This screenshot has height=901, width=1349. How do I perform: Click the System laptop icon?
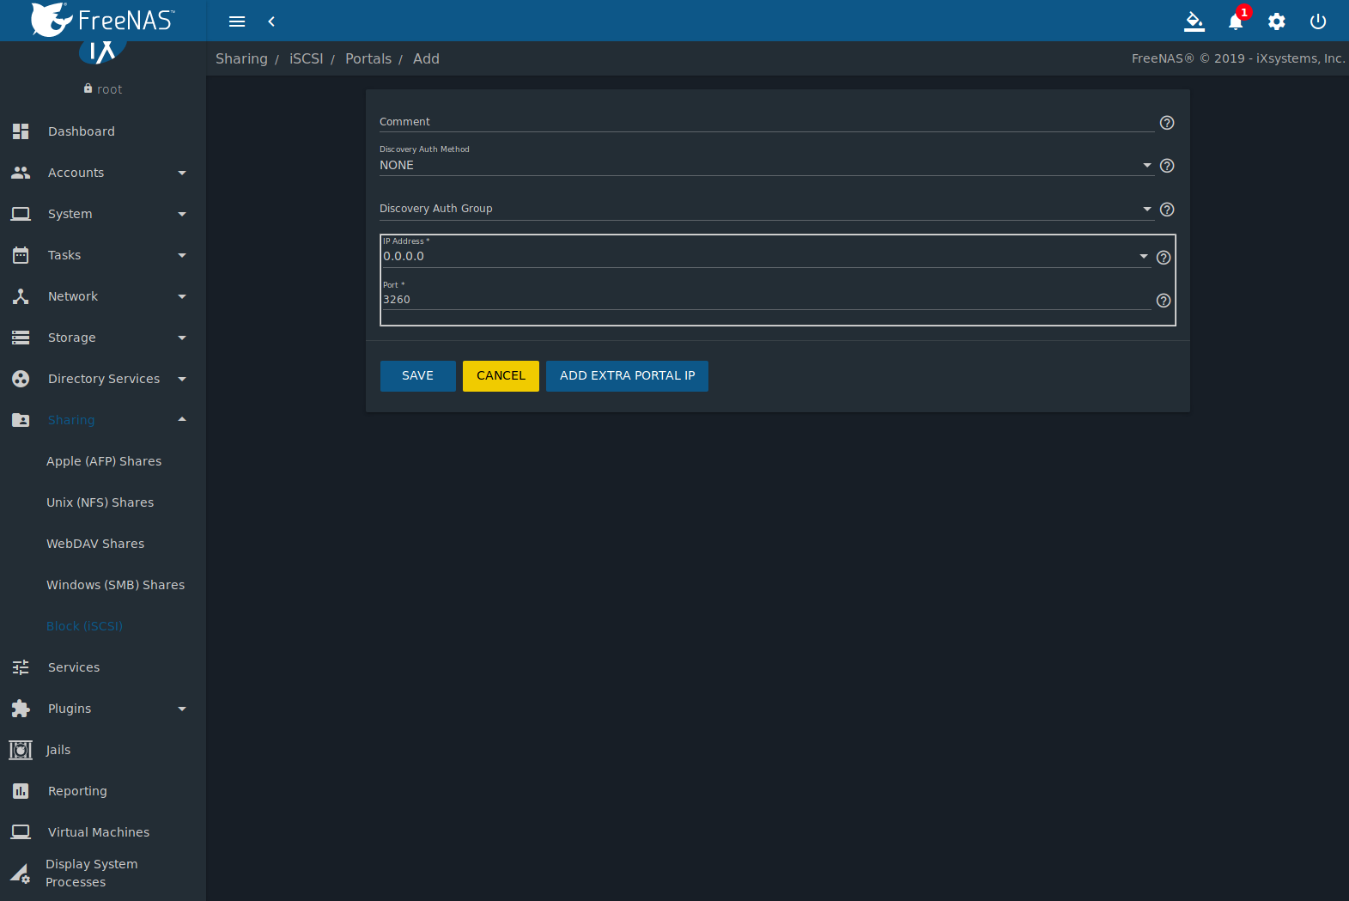click(21, 214)
